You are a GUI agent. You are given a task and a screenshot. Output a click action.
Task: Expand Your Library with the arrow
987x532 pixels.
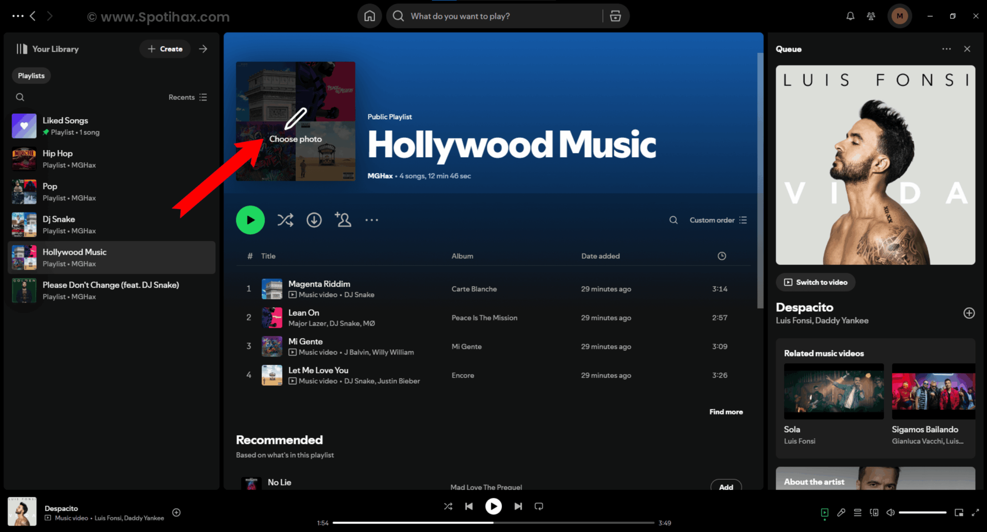(203, 49)
